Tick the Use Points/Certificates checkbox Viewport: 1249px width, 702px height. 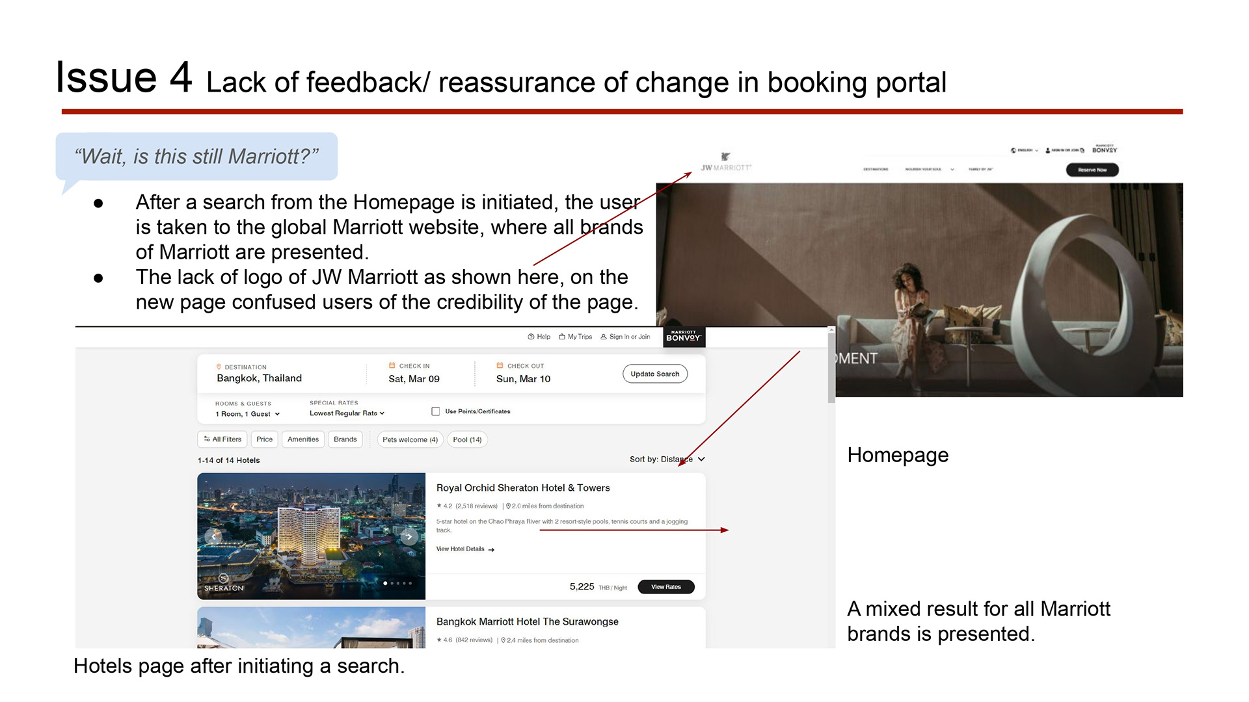pos(436,411)
